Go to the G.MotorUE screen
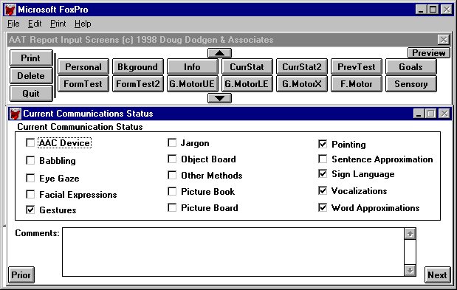The width and height of the screenshot is (457, 290). [193, 84]
